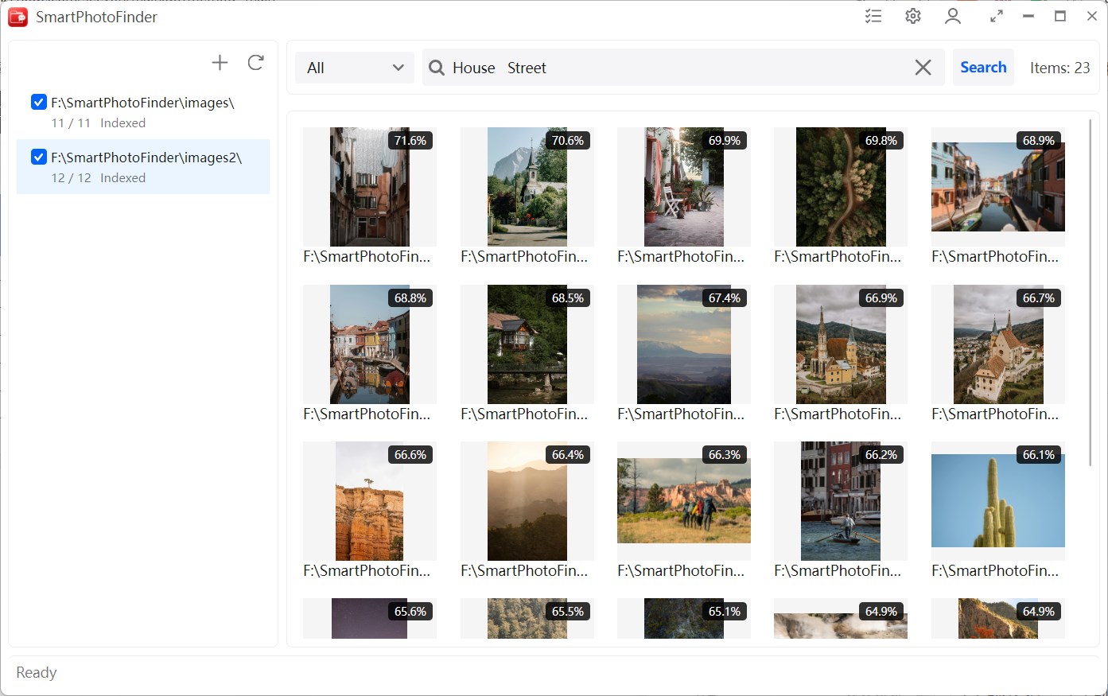
Task: Click file path under 68.9% photo
Action: (x=995, y=256)
